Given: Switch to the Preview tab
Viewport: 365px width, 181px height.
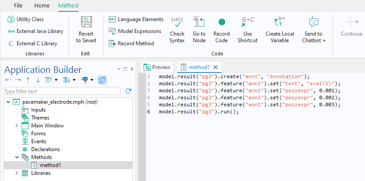Looking at the screenshot, I should tap(157, 67).
